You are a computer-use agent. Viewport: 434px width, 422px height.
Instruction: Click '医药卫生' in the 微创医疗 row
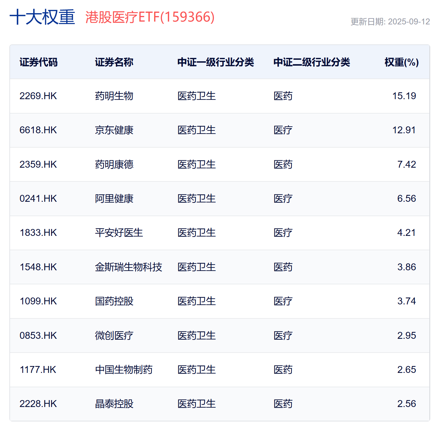[x=197, y=336]
